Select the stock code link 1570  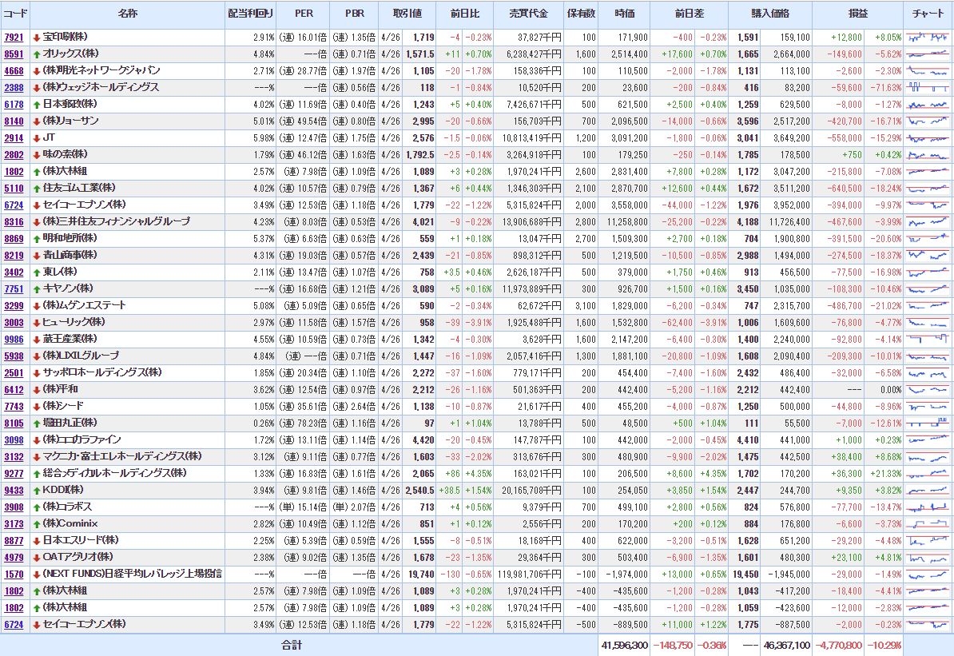pyautogui.click(x=14, y=574)
